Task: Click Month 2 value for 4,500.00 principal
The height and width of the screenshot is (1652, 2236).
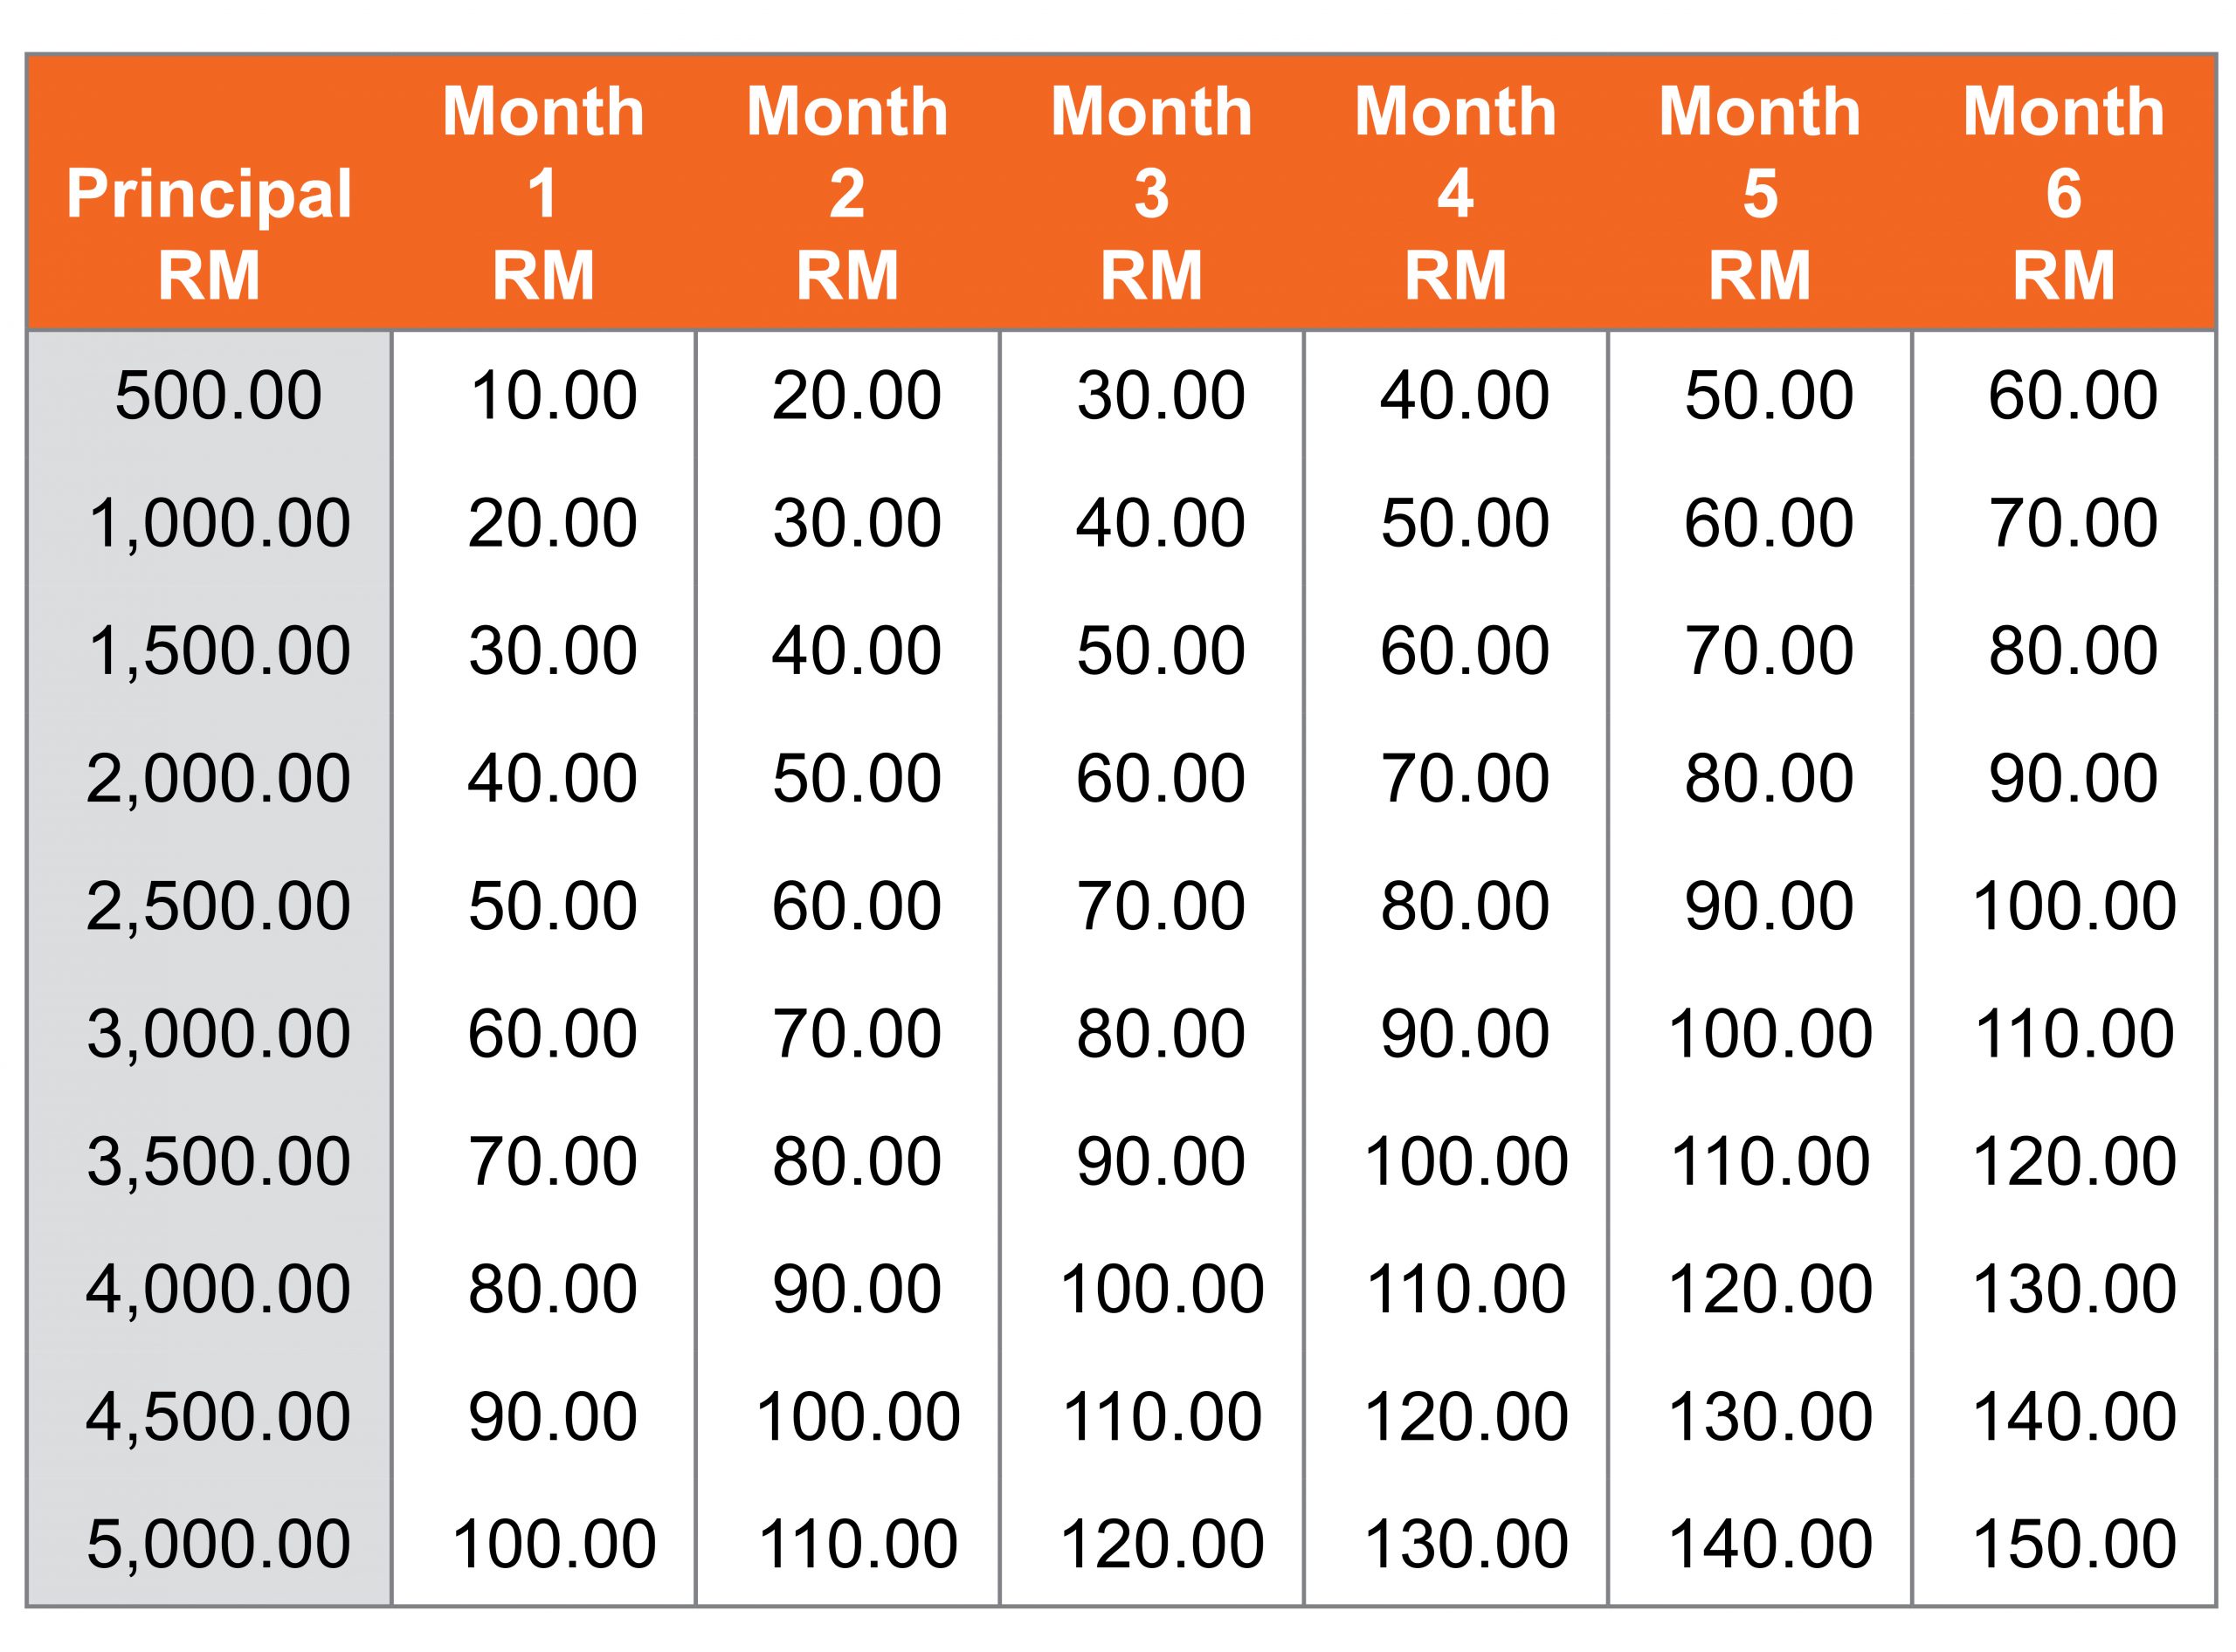Action: coord(858,1417)
